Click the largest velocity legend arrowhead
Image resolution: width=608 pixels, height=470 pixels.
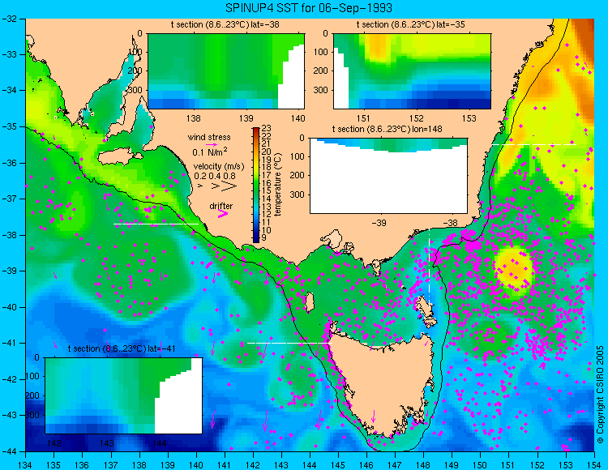(x=229, y=186)
